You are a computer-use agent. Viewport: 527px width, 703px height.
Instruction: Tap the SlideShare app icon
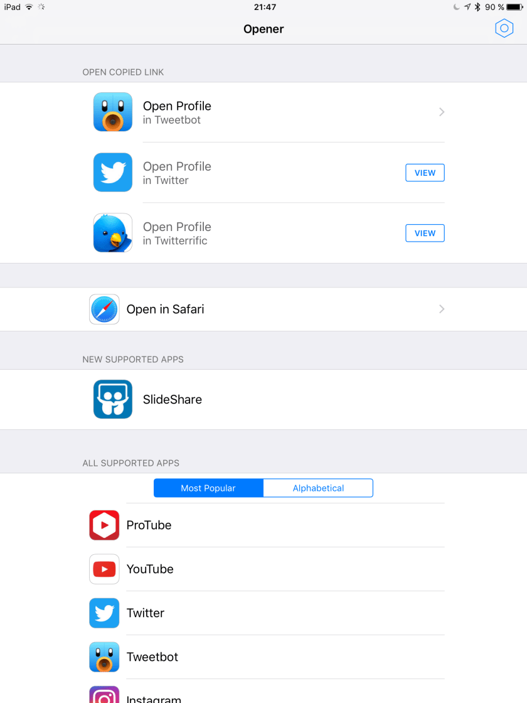(113, 399)
